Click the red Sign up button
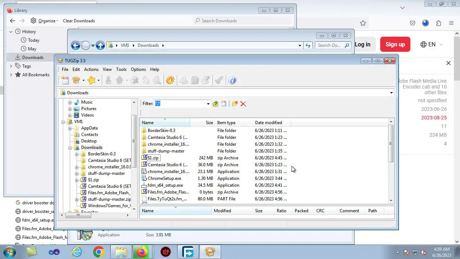The height and width of the screenshot is (259, 460). 395,45
